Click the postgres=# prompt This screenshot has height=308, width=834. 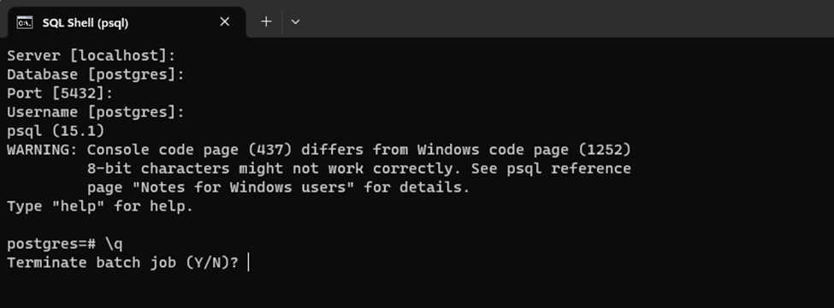51,244
